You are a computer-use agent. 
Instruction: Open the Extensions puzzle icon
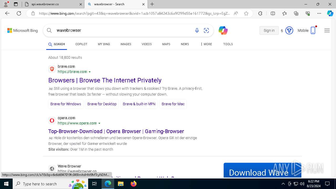[260, 13]
